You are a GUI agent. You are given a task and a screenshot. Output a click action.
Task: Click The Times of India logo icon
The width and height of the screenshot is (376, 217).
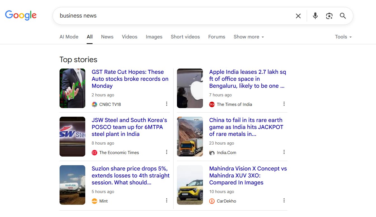212,104
